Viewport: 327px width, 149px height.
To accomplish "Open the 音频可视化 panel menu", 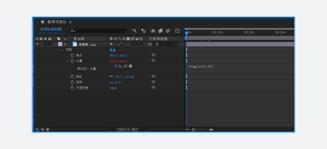I will pos(70,22).
